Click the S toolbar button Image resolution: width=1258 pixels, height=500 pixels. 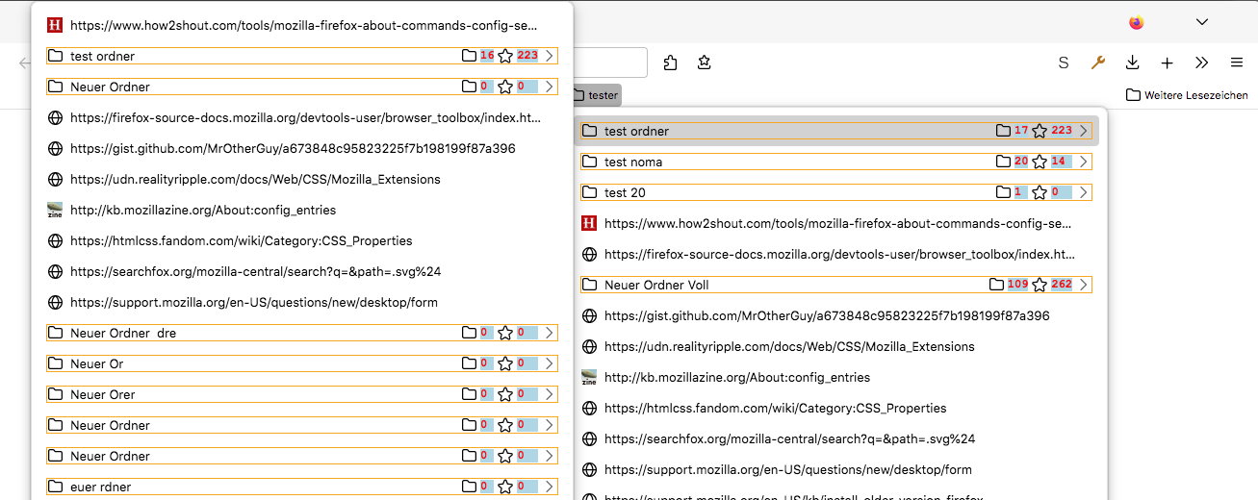(1064, 62)
